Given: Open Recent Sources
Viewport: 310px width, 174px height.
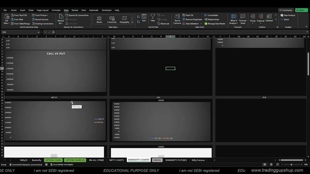Looking at the screenshot, I should pyautogui.click(x=40, y=19).
